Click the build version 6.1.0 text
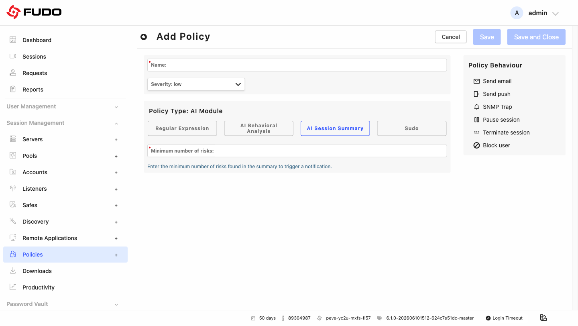Screen dimensions: 578x326 [x=430, y=318]
